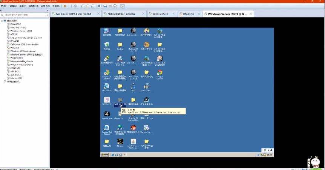Click the ACS Admin desktop icon
This screenshot has width=325, height=170.
(x=107, y=87)
